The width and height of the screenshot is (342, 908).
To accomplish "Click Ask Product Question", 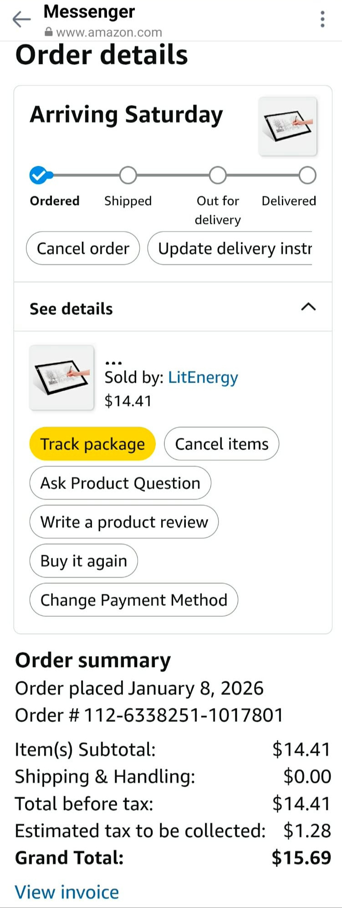I will click(120, 483).
